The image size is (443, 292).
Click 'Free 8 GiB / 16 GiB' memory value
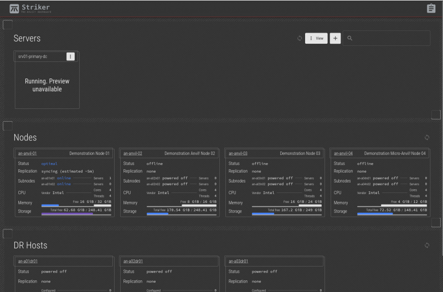[198, 202]
